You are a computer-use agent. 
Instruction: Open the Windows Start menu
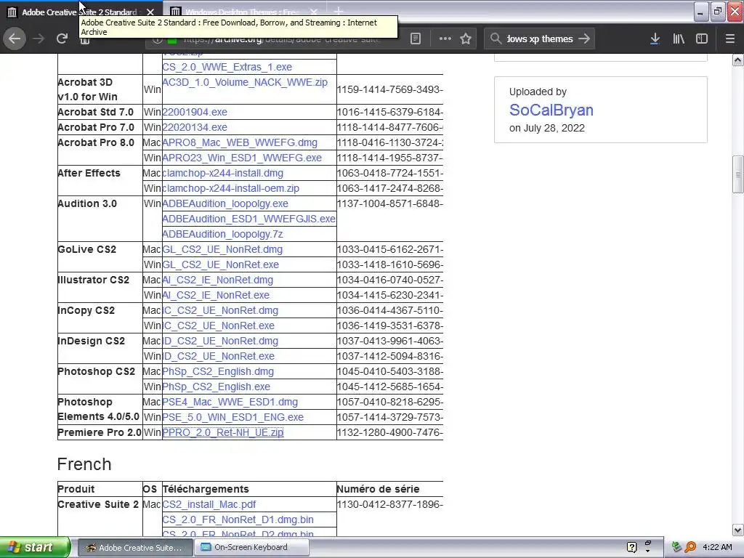[35, 547]
